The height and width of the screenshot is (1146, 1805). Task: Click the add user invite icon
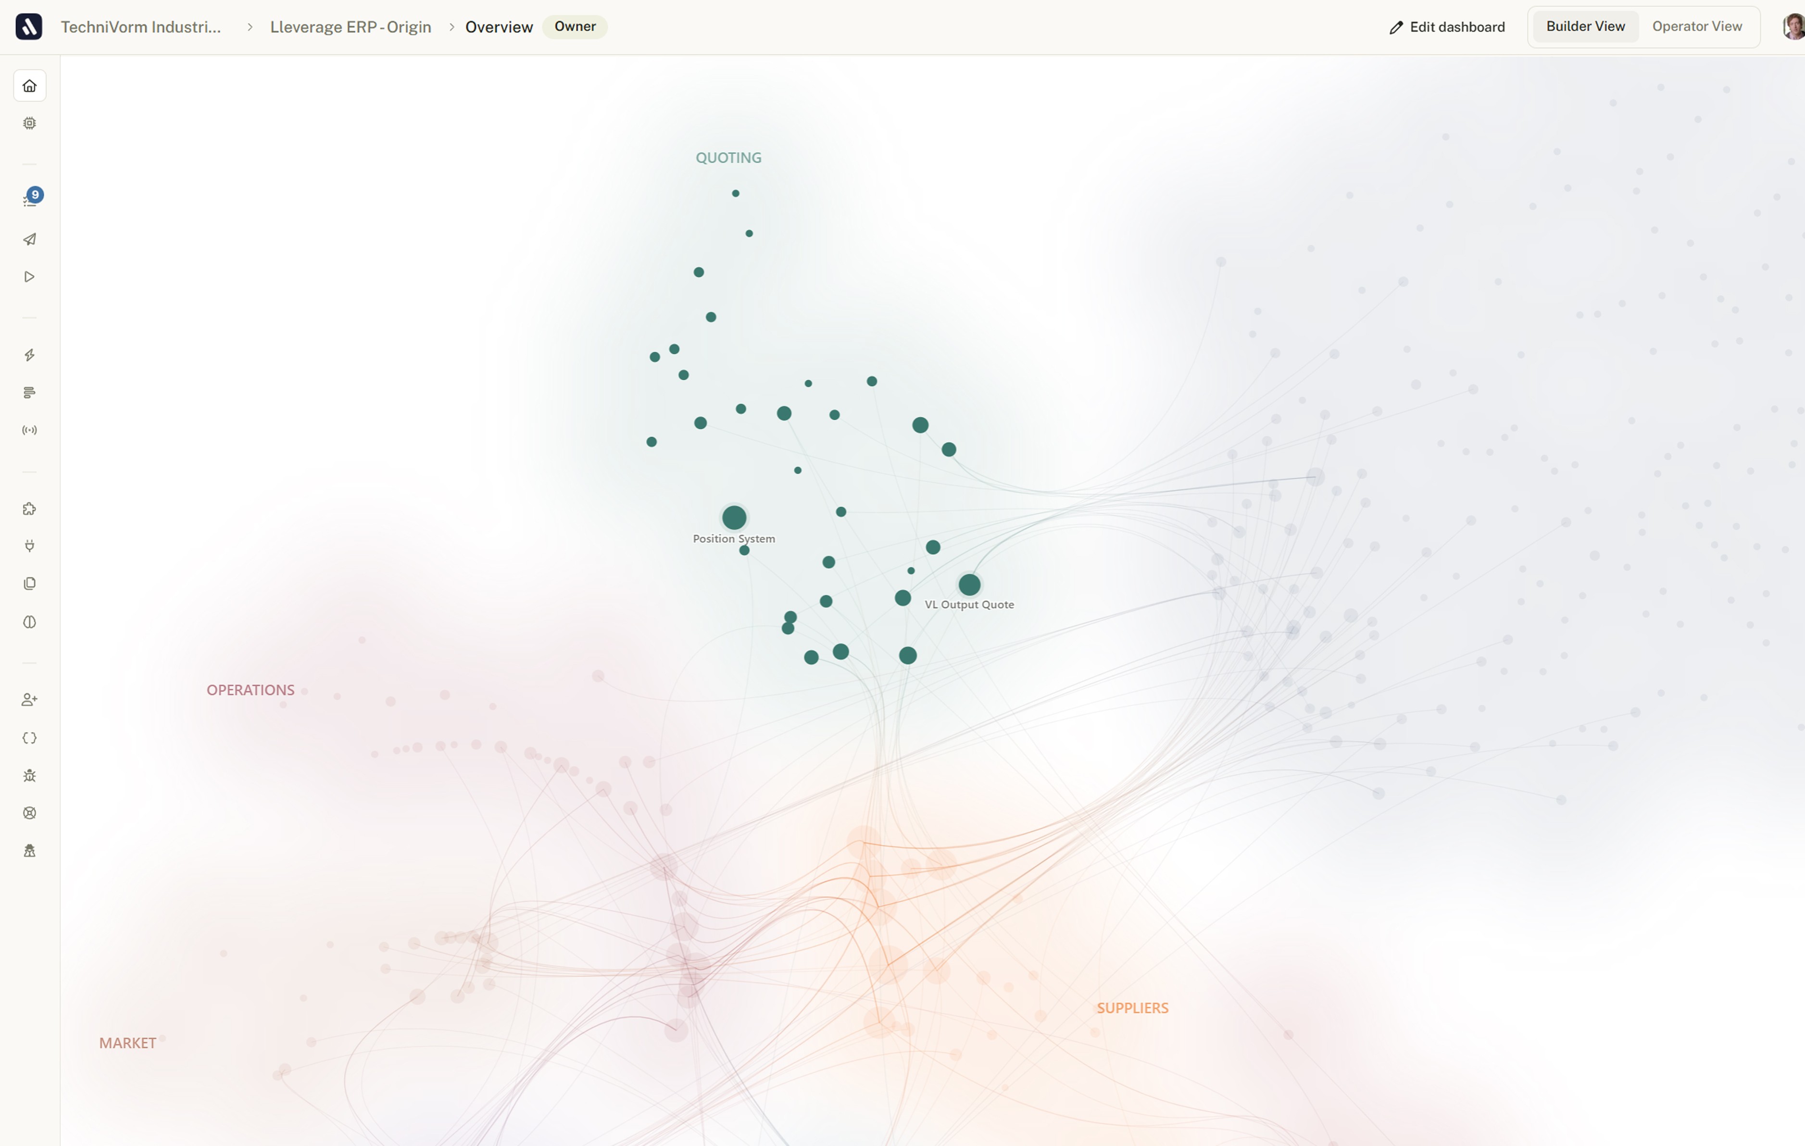pos(29,699)
